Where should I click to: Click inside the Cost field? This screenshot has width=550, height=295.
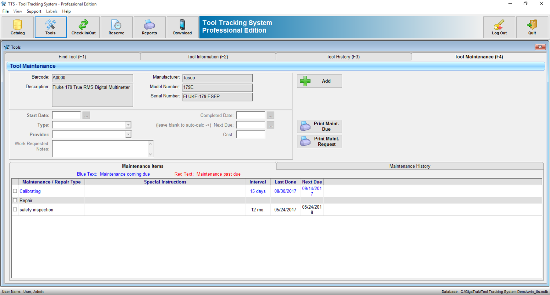[x=250, y=134]
